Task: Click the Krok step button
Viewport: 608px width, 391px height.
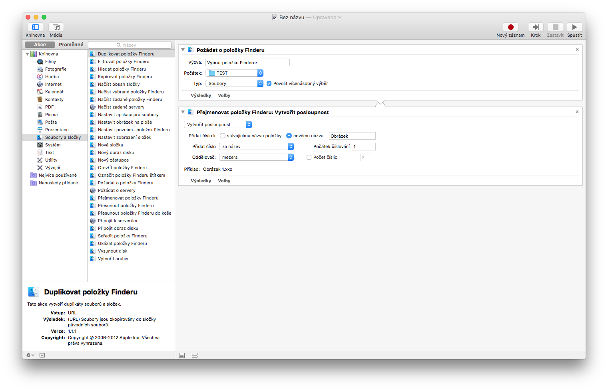Action: pos(536,27)
